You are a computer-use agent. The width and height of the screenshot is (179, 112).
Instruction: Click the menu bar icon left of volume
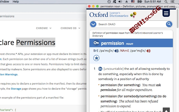pos(114,2)
